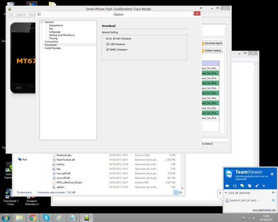Open the notepad-like taskbar app
278x222 pixels.
(73, 218)
